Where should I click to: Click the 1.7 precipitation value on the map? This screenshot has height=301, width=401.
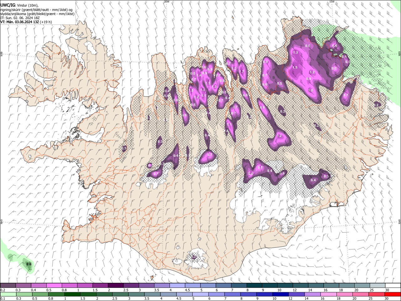[x=242, y=71]
